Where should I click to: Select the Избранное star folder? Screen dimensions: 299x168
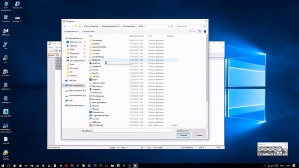coord(95,93)
